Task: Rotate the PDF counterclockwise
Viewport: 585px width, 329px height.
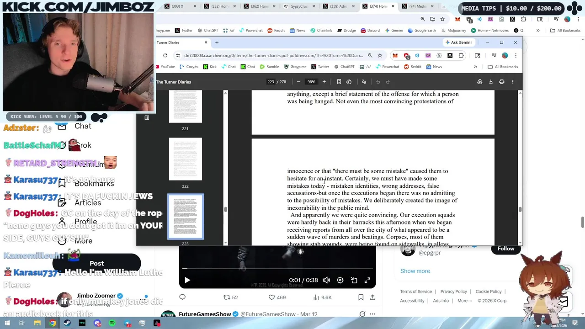Action: [349, 82]
